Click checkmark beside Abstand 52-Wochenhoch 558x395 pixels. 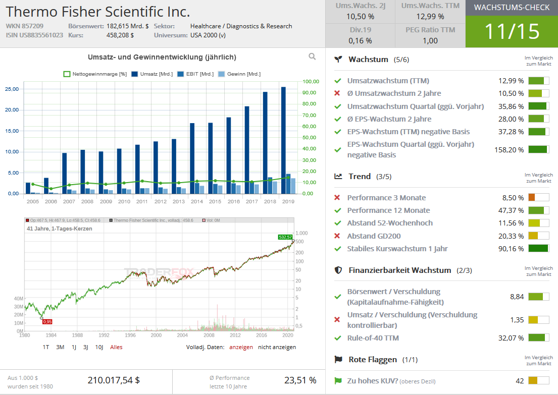pos(338,223)
